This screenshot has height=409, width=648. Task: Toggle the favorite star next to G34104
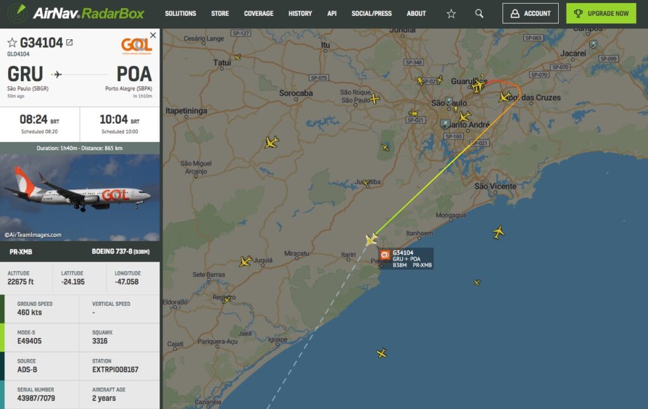[x=12, y=42]
